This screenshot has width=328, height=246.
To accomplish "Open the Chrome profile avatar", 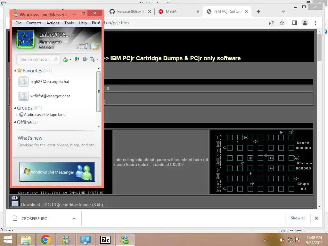I will pyautogui.click(x=305, y=23).
